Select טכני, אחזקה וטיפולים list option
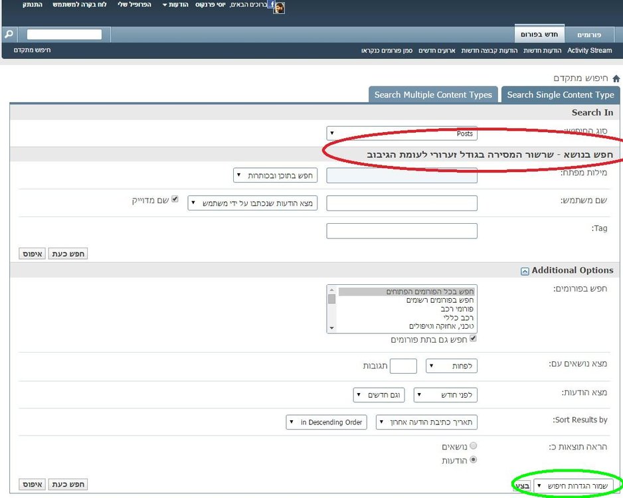 pyautogui.click(x=406, y=326)
